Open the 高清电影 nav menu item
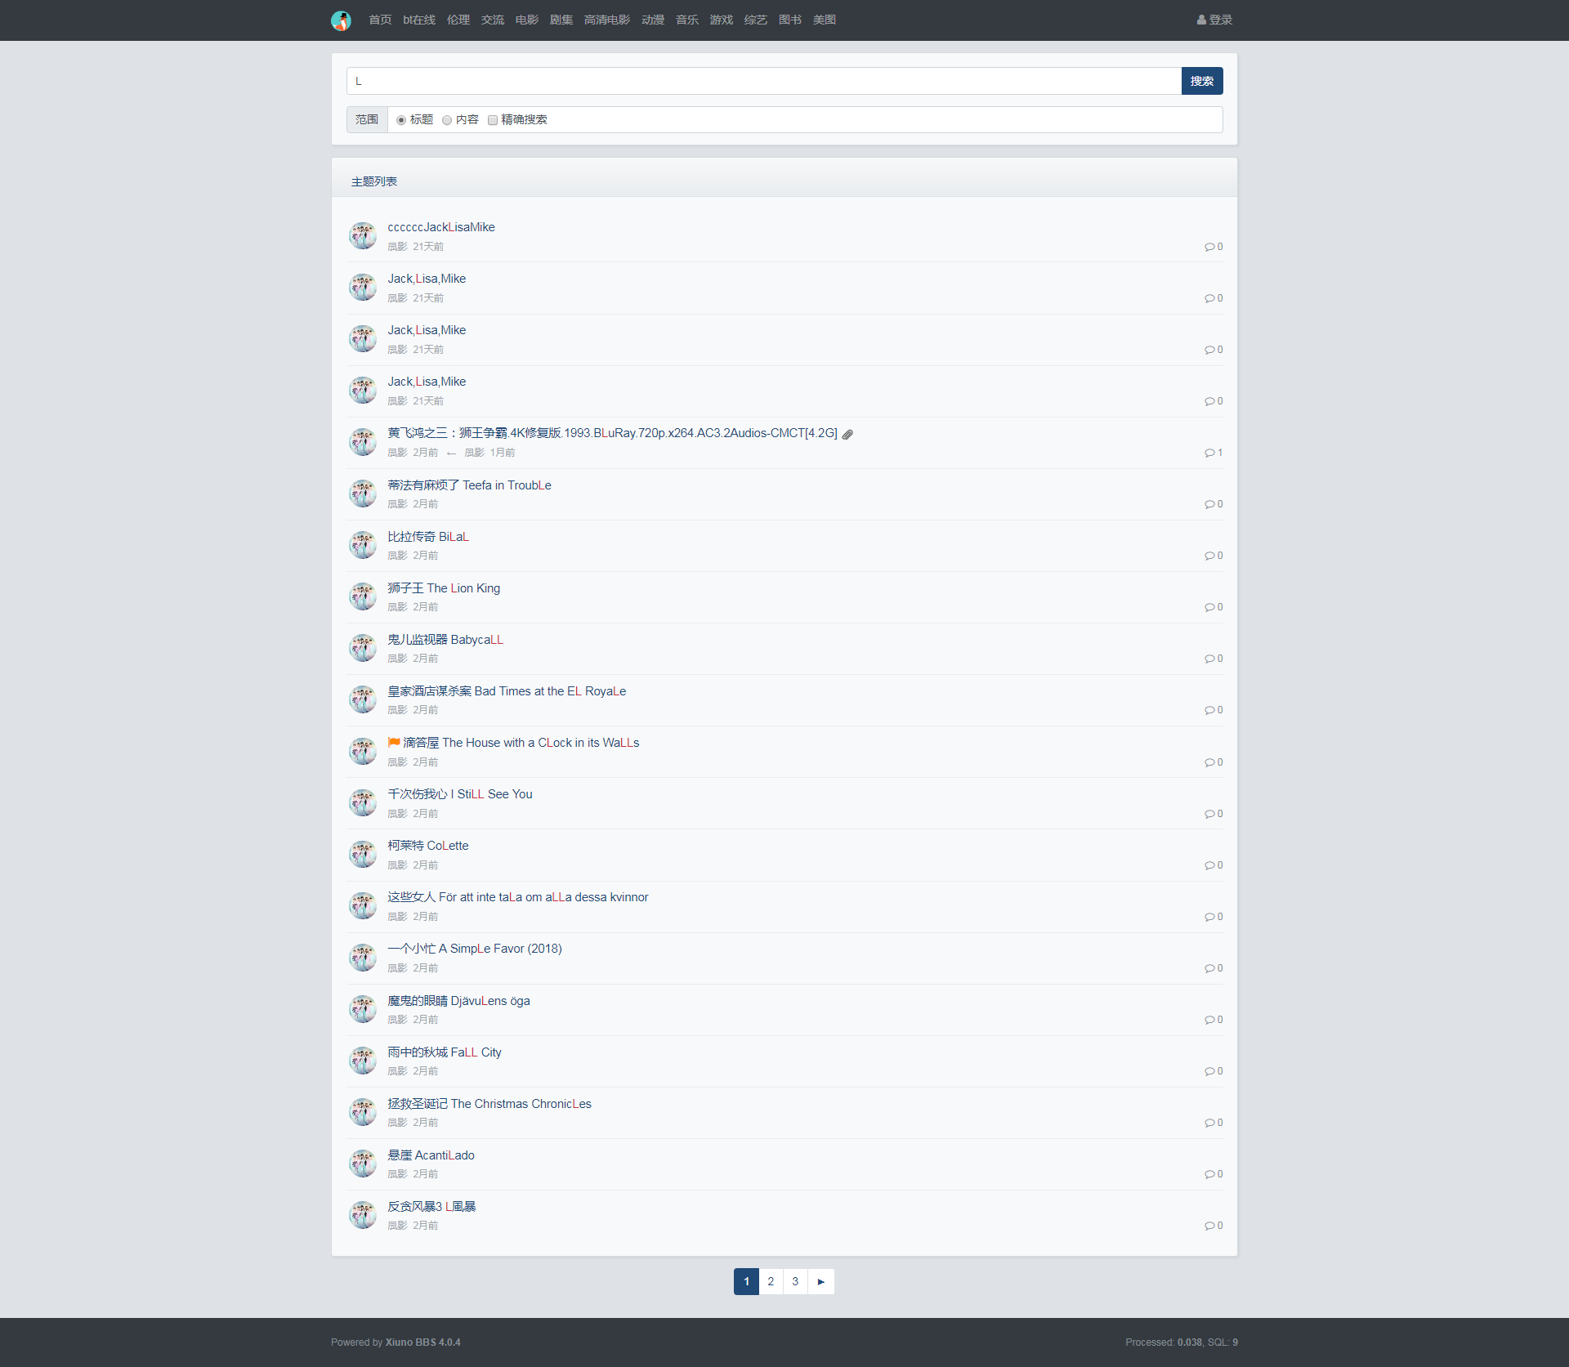1569x1367 pixels. [x=606, y=20]
